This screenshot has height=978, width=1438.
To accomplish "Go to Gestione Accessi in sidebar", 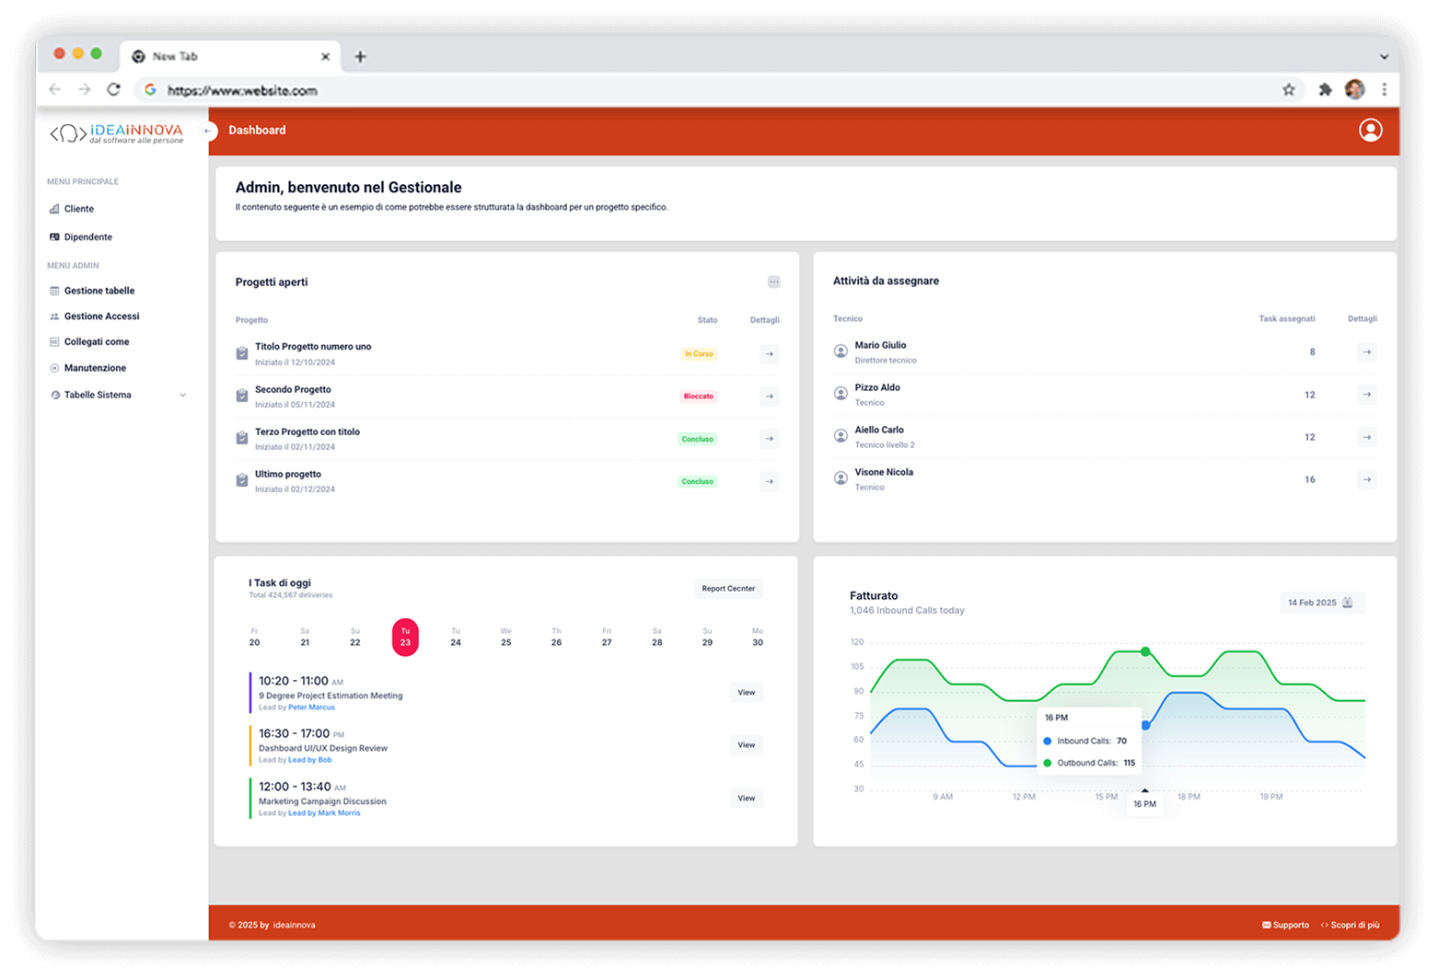I will tap(101, 316).
